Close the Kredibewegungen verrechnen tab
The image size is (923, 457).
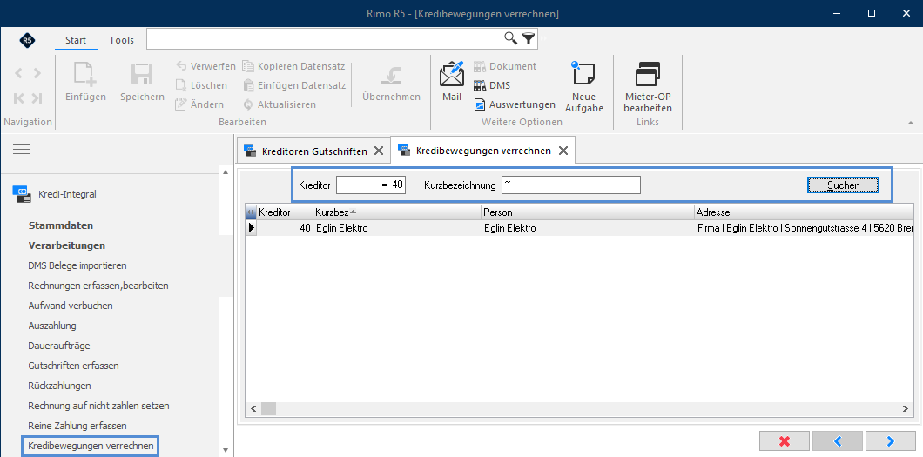[563, 151]
